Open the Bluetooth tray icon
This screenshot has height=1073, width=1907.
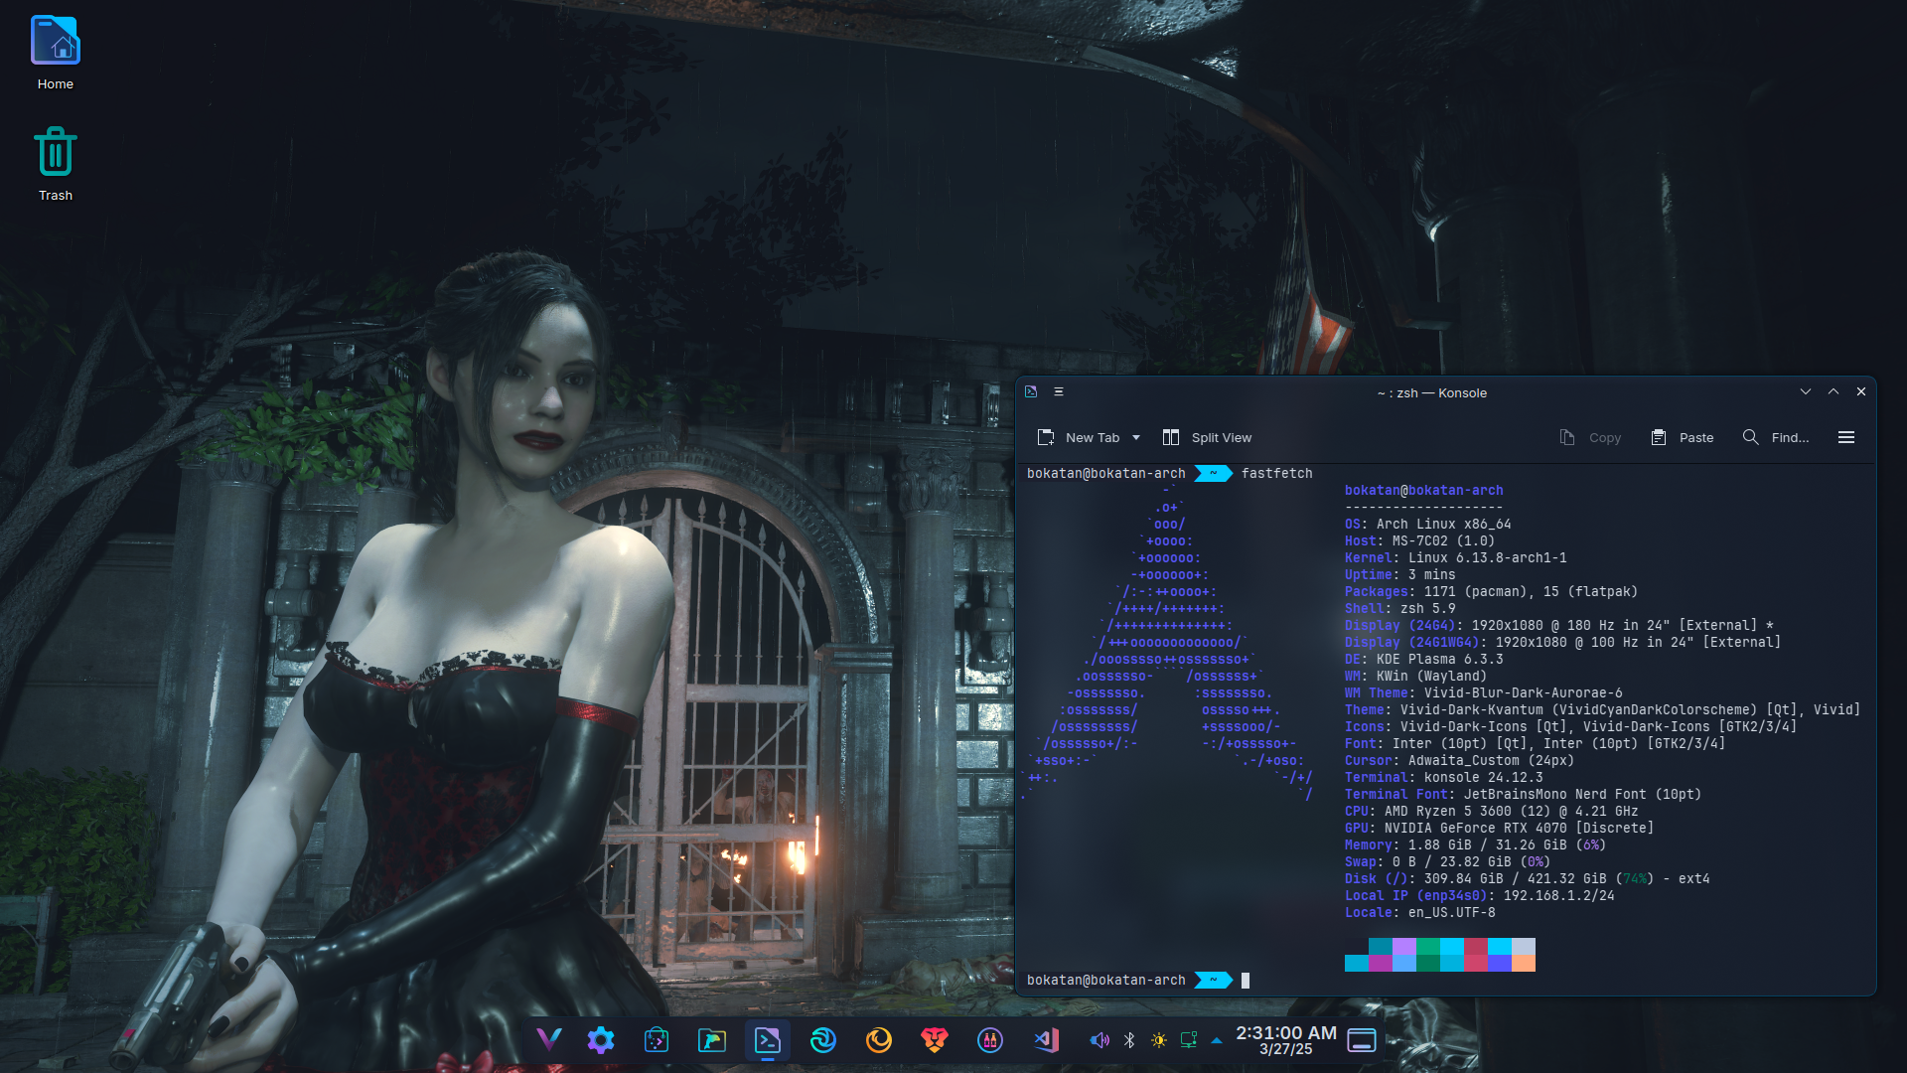pyautogui.click(x=1129, y=1040)
